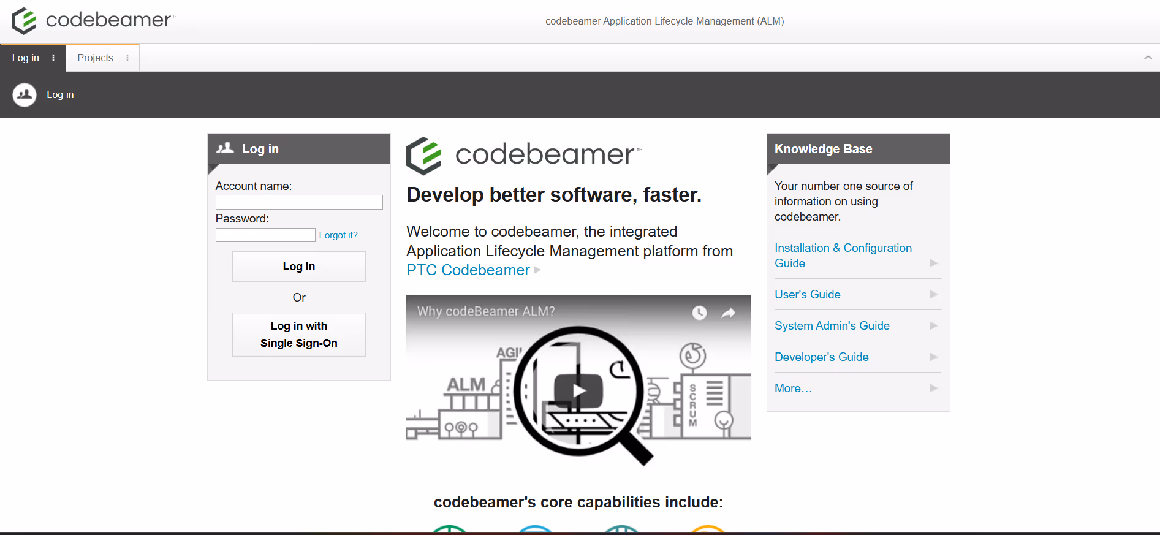Viewport: 1160px width, 535px height.
Task: Click the Watch later clock icon on video
Action: 699,313
